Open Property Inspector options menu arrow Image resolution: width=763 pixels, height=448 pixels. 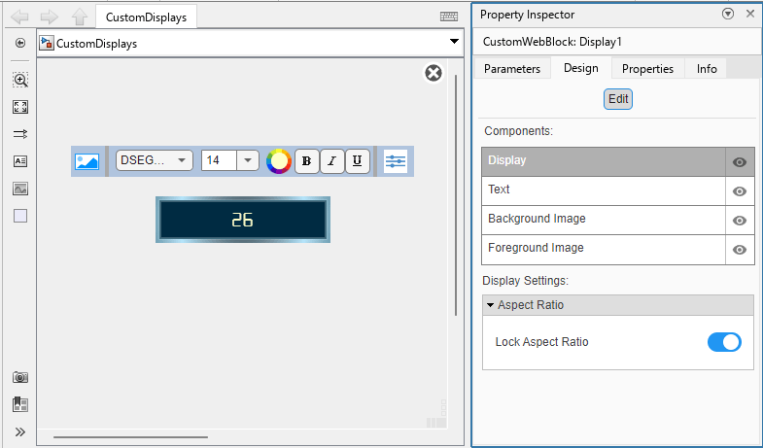(x=728, y=15)
